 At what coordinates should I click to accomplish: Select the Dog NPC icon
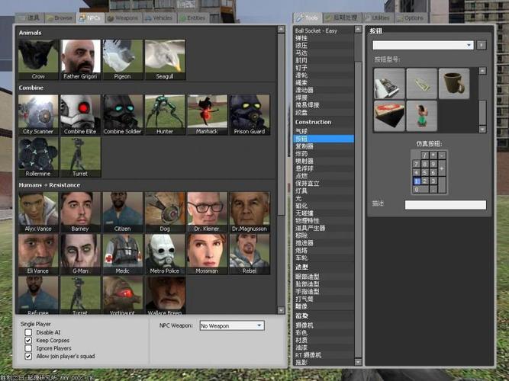[x=165, y=212]
